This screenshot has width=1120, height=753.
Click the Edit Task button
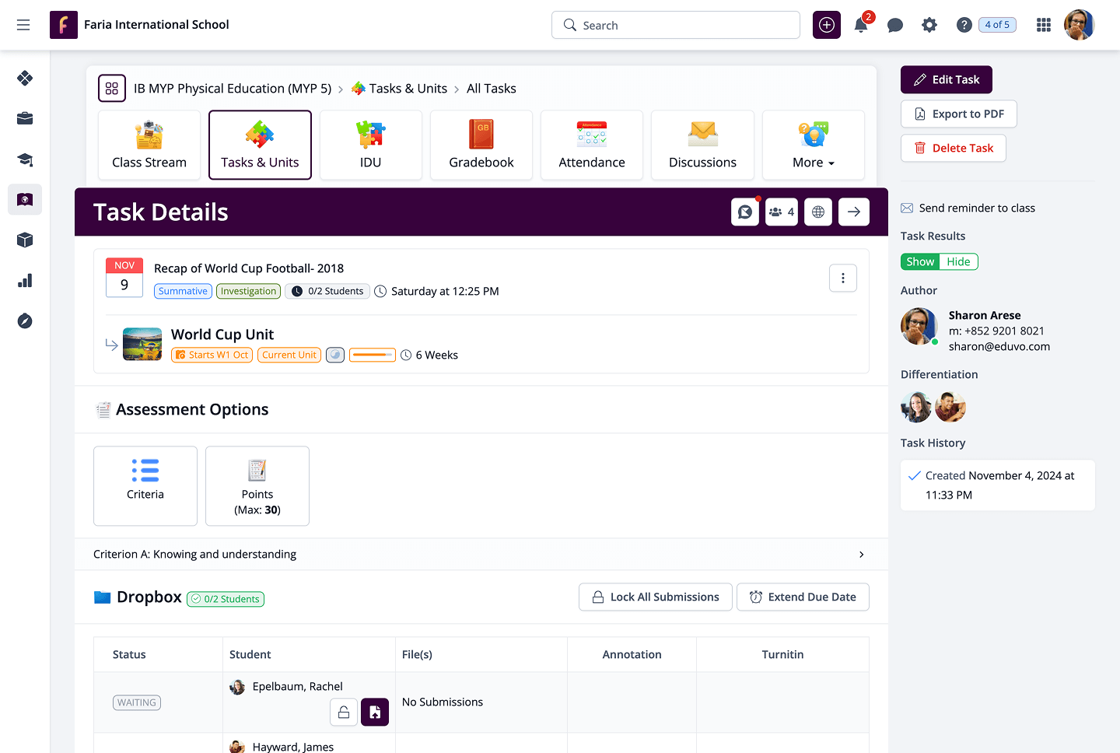click(x=947, y=79)
